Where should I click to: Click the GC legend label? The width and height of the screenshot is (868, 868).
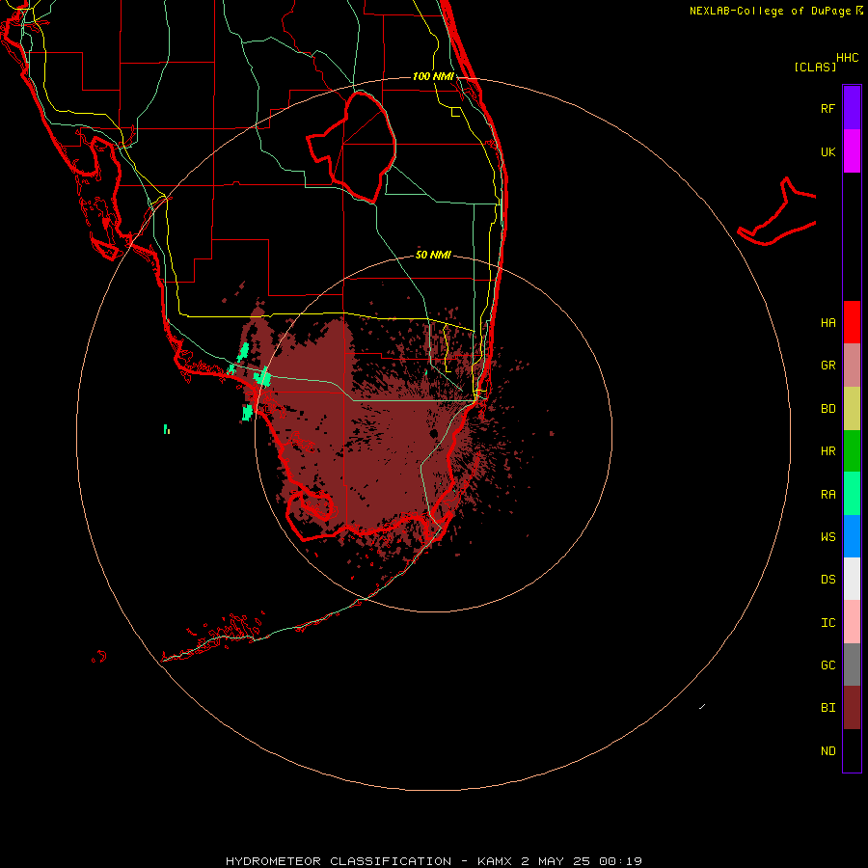(x=827, y=665)
